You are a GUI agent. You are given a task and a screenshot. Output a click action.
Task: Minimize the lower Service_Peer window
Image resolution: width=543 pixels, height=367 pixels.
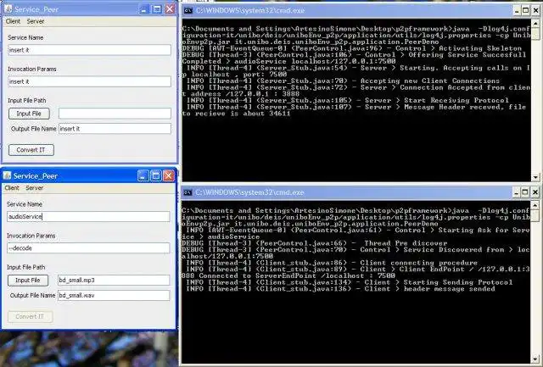143,175
